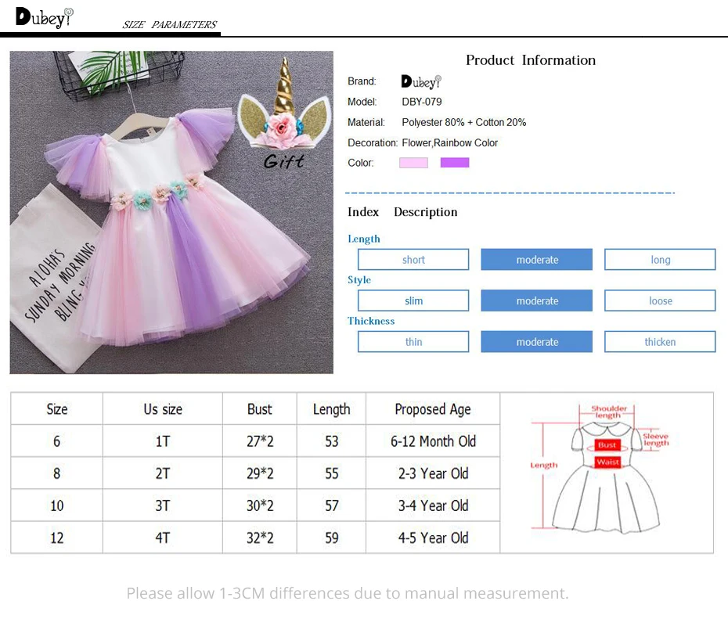Select the highlighted 'moderate' Length option

coord(537,260)
